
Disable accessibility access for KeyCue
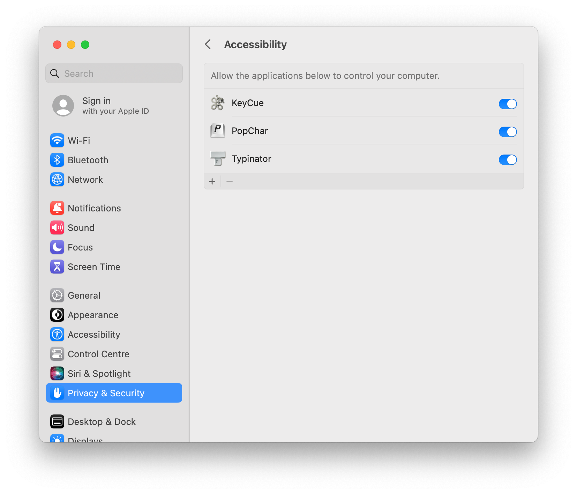508,104
